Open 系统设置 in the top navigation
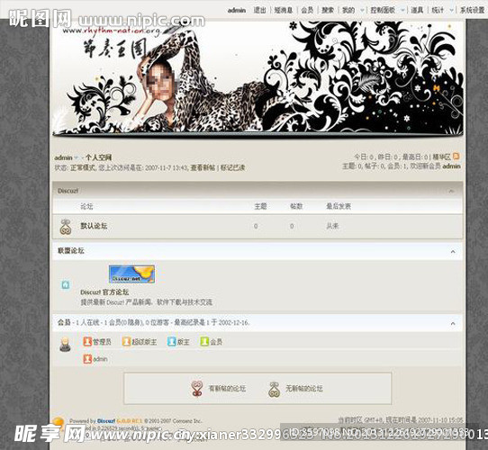488x450 pixels. 473,10
